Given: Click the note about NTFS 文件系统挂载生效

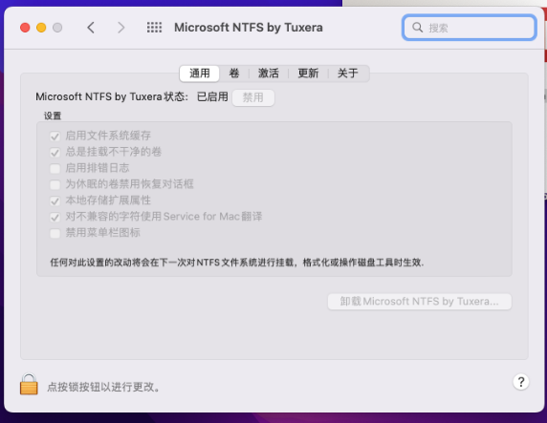Looking at the screenshot, I should [237, 263].
